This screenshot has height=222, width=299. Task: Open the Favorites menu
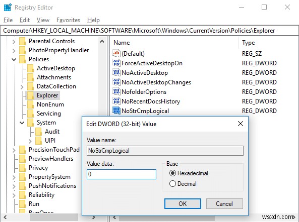(x=68, y=20)
